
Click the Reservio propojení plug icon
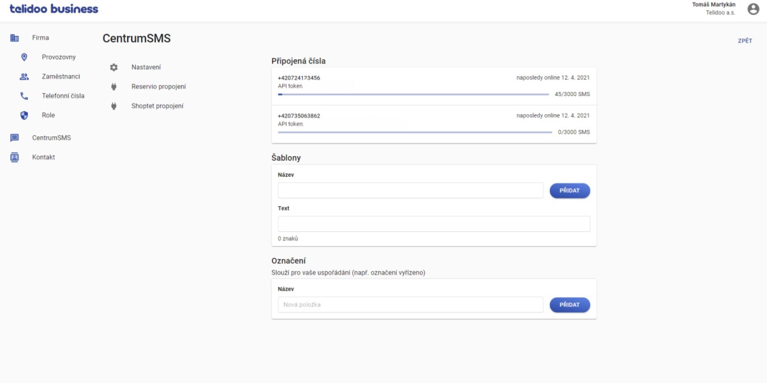[x=114, y=87]
